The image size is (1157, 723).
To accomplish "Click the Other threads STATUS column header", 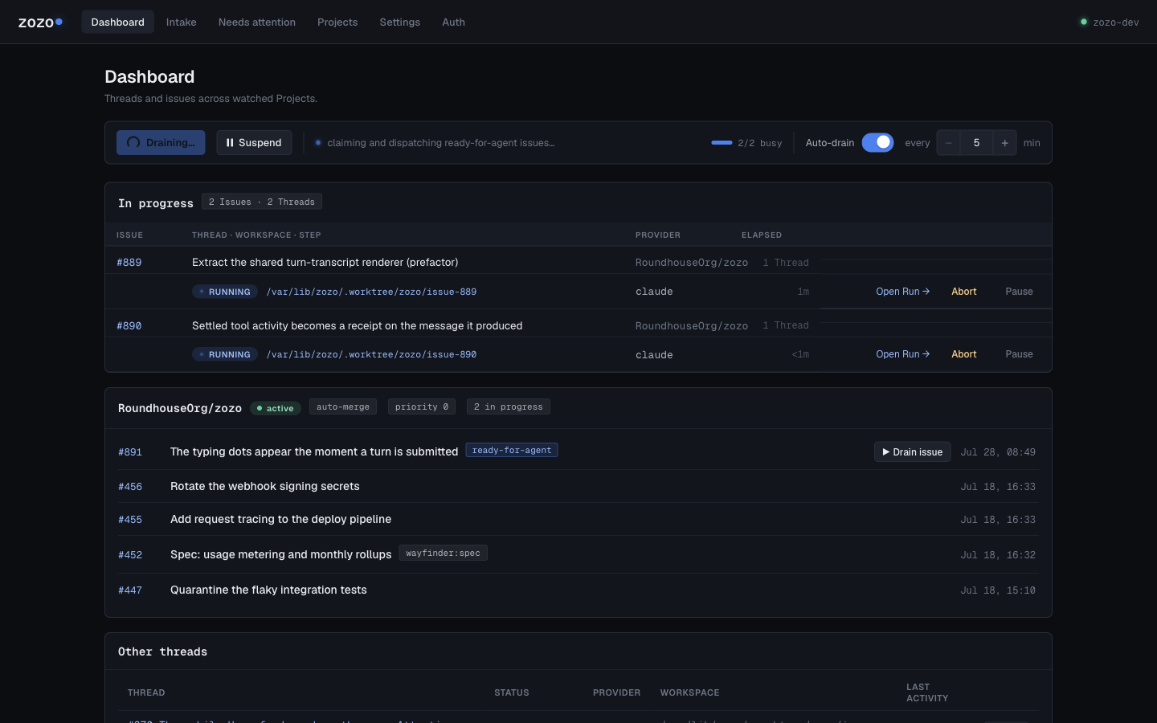I will (x=512, y=692).
